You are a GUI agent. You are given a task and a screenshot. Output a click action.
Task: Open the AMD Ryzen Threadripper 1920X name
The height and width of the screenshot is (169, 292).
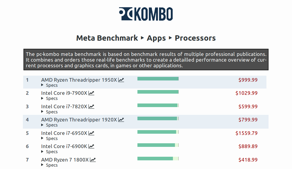coord(79,120)
